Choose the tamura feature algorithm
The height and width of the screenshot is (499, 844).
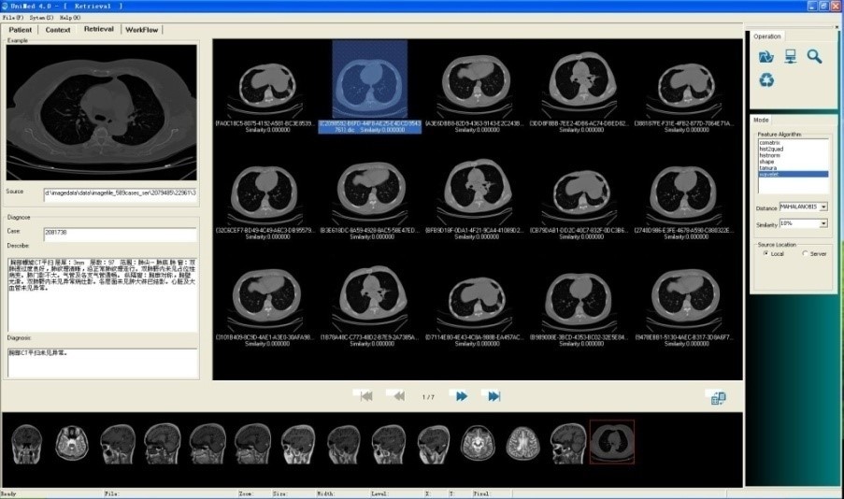766,168
